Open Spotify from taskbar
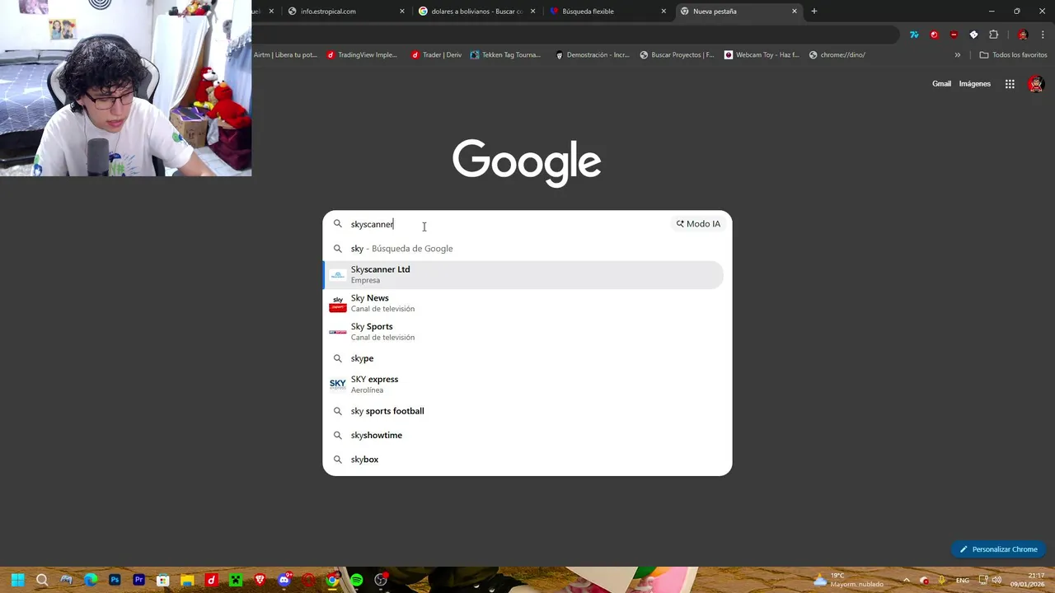This screenshot has width=1055, height=593. [x=356, y=580]
